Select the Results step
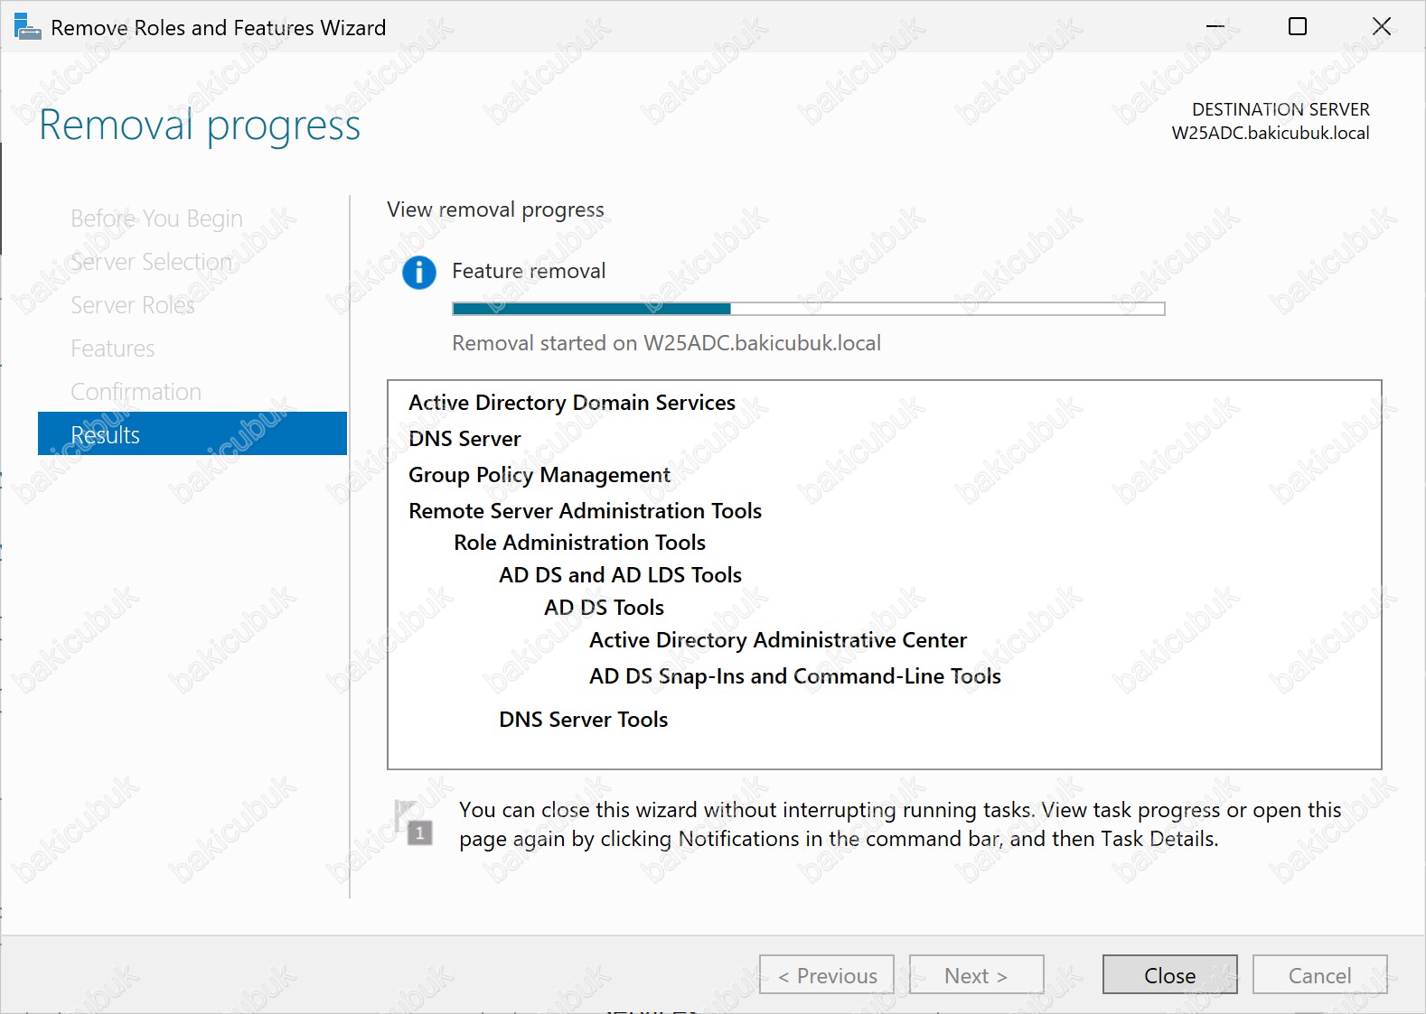 pos(192,434)
